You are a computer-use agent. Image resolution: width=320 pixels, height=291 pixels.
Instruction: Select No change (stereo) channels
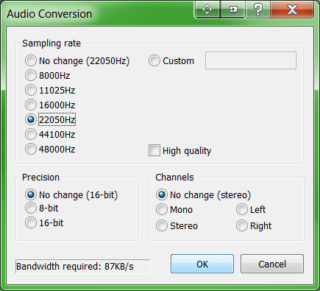click(x=203, y=194)
